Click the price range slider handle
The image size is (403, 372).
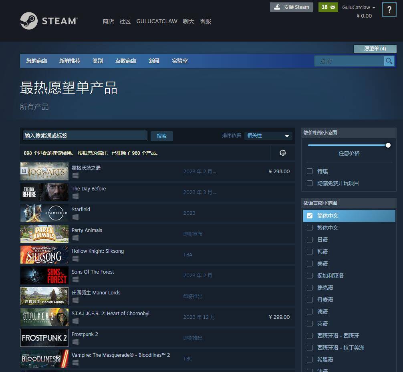388,145
